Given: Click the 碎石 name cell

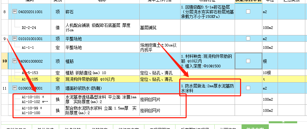Looking at the screenshot, I should [x=102, y=12].
